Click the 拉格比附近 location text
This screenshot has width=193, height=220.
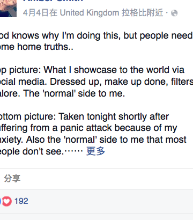point(143,13)
